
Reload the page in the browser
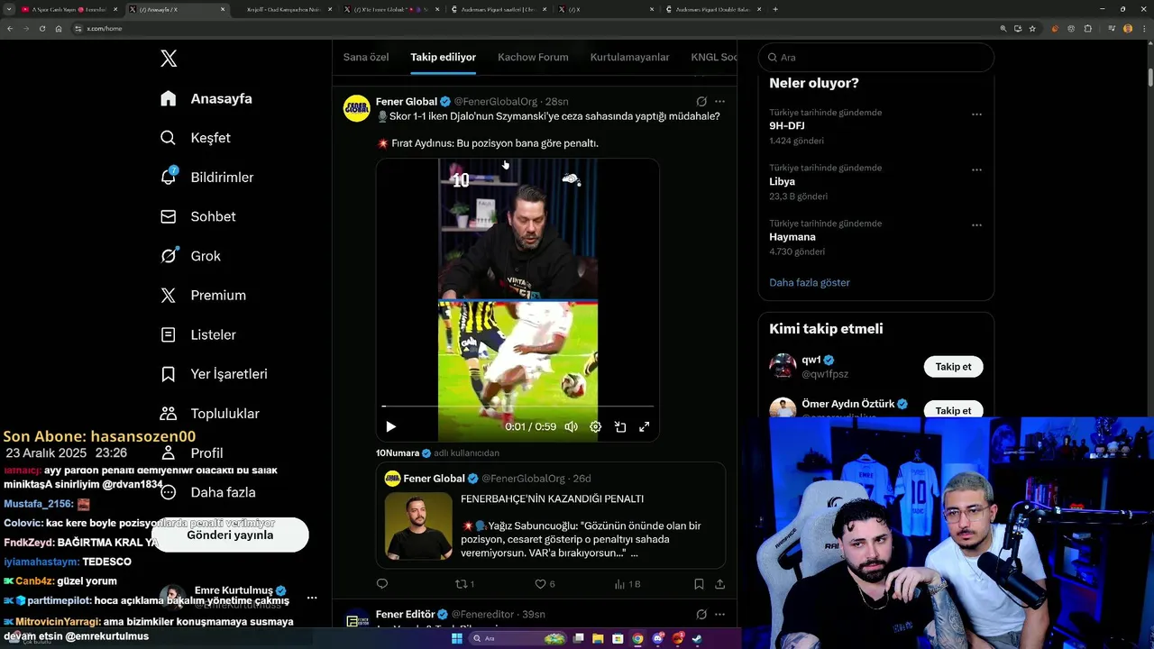(41, 28)
